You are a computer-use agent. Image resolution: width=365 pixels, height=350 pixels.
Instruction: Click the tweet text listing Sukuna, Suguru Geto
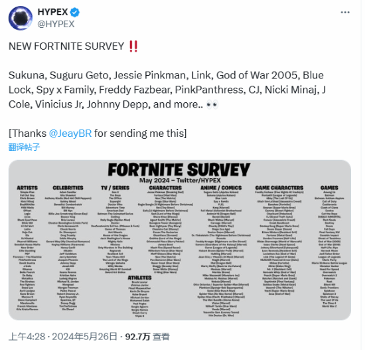(167, 90)
